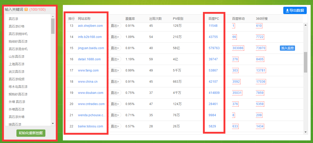Click 百度PC value 11548
Image resolution: width=313 pixels, height=143 pixels.
[x=213, y=26]
